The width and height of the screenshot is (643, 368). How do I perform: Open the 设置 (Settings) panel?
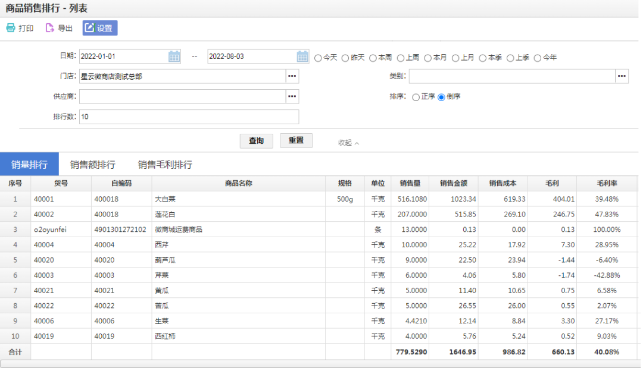98,27
